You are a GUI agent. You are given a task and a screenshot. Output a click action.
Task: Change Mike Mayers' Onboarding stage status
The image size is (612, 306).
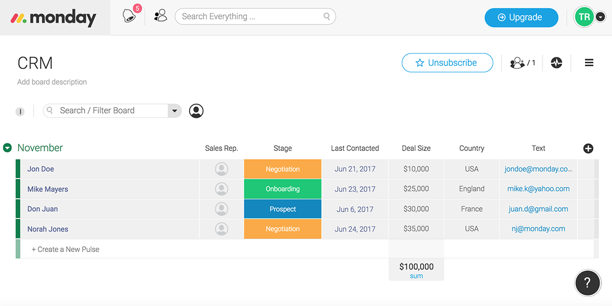[283, 189]
